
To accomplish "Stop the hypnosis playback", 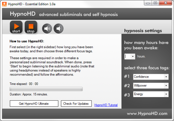I will click(x=31, y=27).
